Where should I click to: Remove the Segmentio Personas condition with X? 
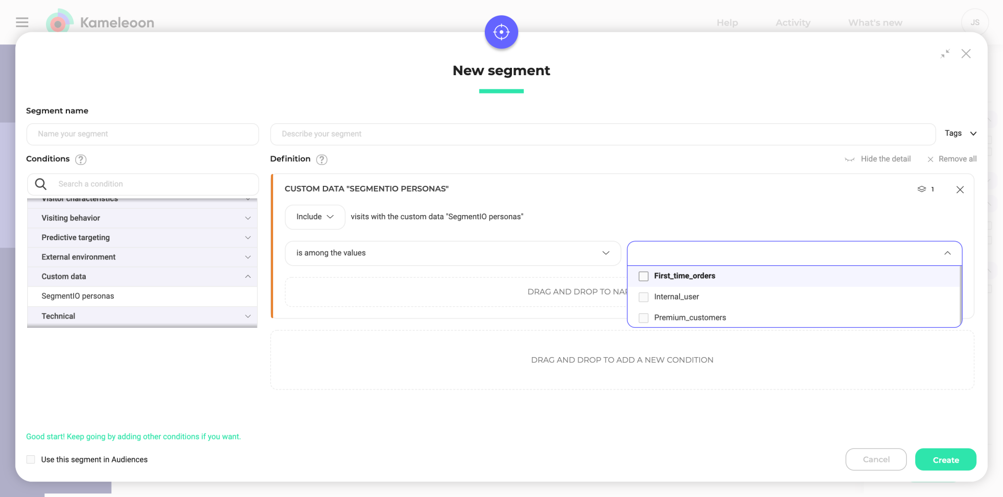tap(960, 190)
